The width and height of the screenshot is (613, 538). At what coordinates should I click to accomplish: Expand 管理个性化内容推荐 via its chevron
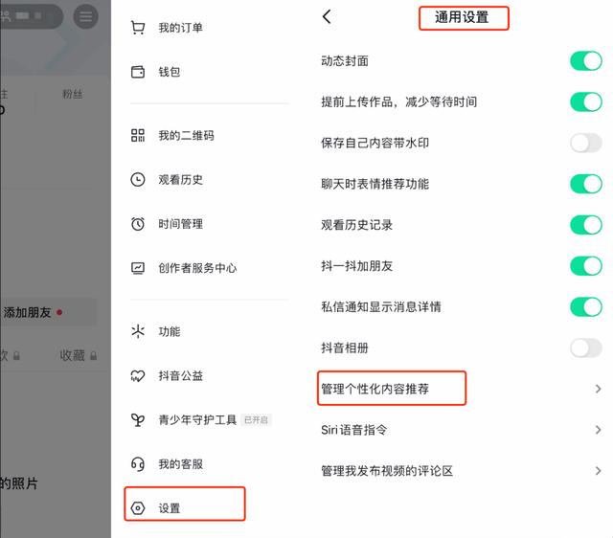(x=598, y=389)
